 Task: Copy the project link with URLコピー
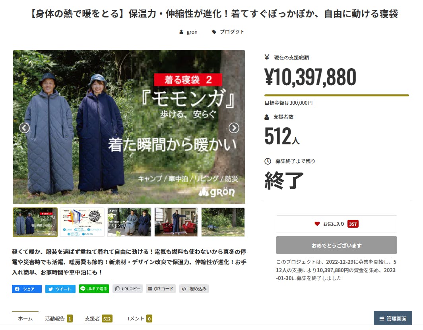(128, 289)
